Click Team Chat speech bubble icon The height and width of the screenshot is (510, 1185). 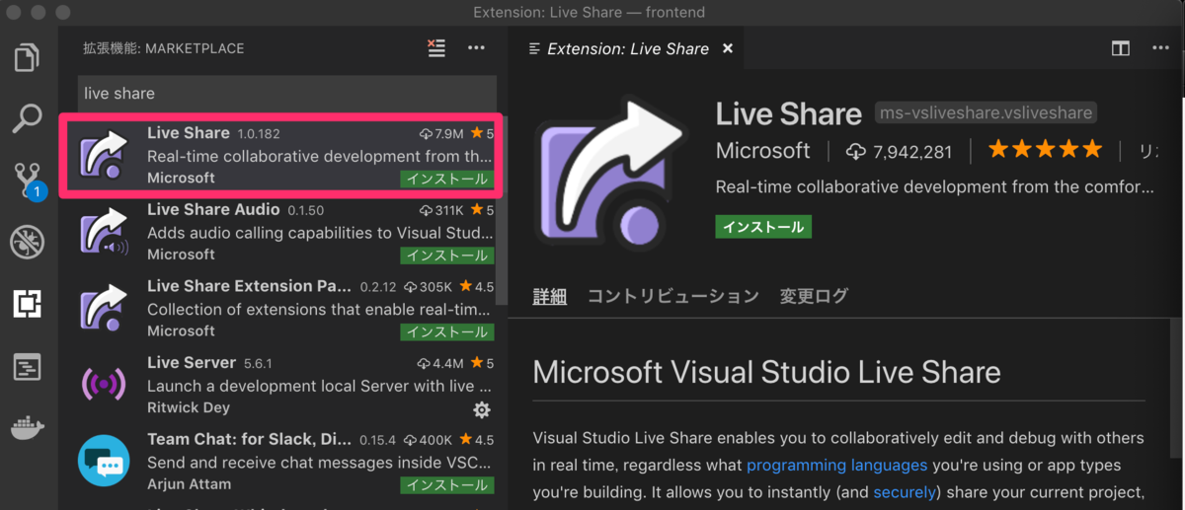pos(106,462)
